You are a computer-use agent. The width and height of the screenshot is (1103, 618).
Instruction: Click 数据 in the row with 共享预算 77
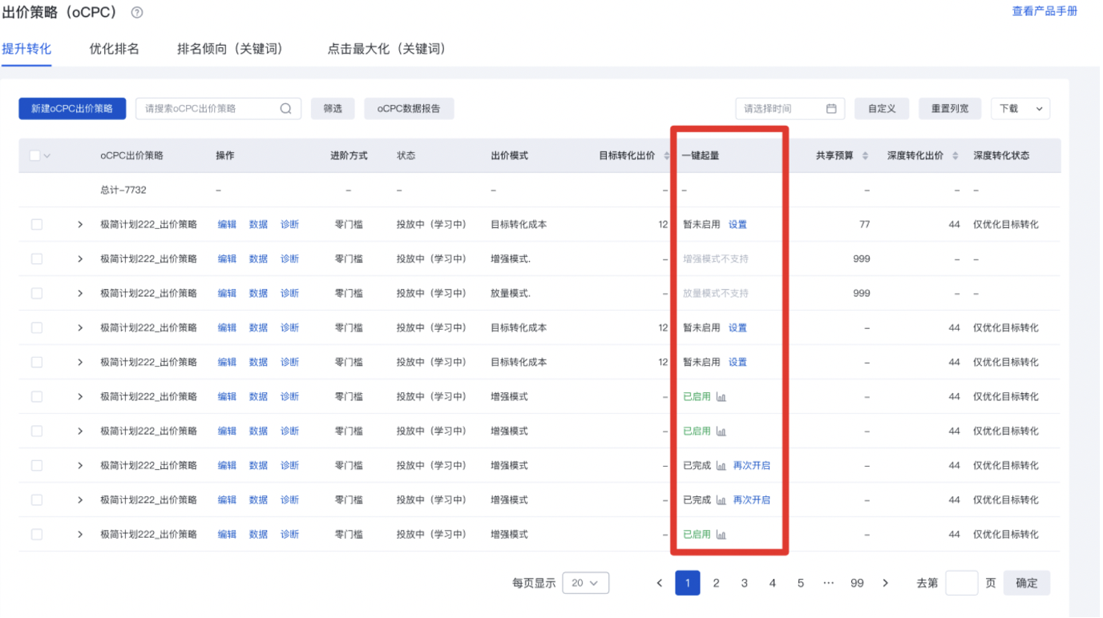click(x=258, y=225)
